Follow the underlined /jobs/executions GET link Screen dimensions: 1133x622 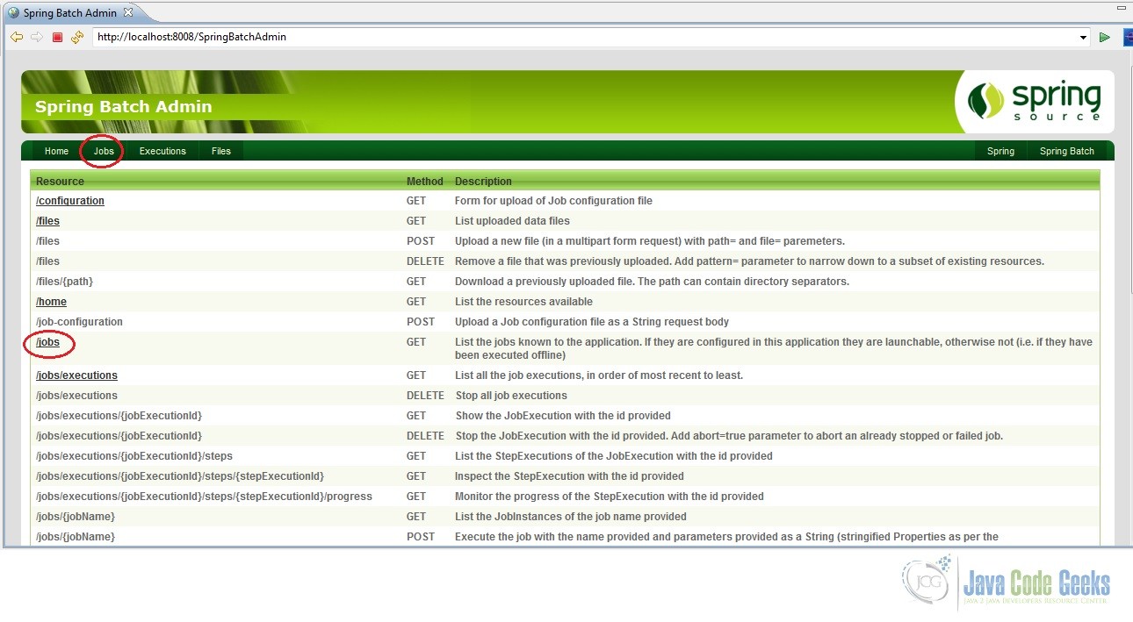(x=76, y=375)
